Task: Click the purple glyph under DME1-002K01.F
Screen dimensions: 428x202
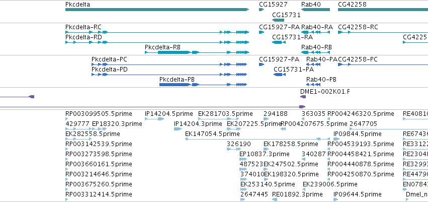Action: click(x=303, y=97)
